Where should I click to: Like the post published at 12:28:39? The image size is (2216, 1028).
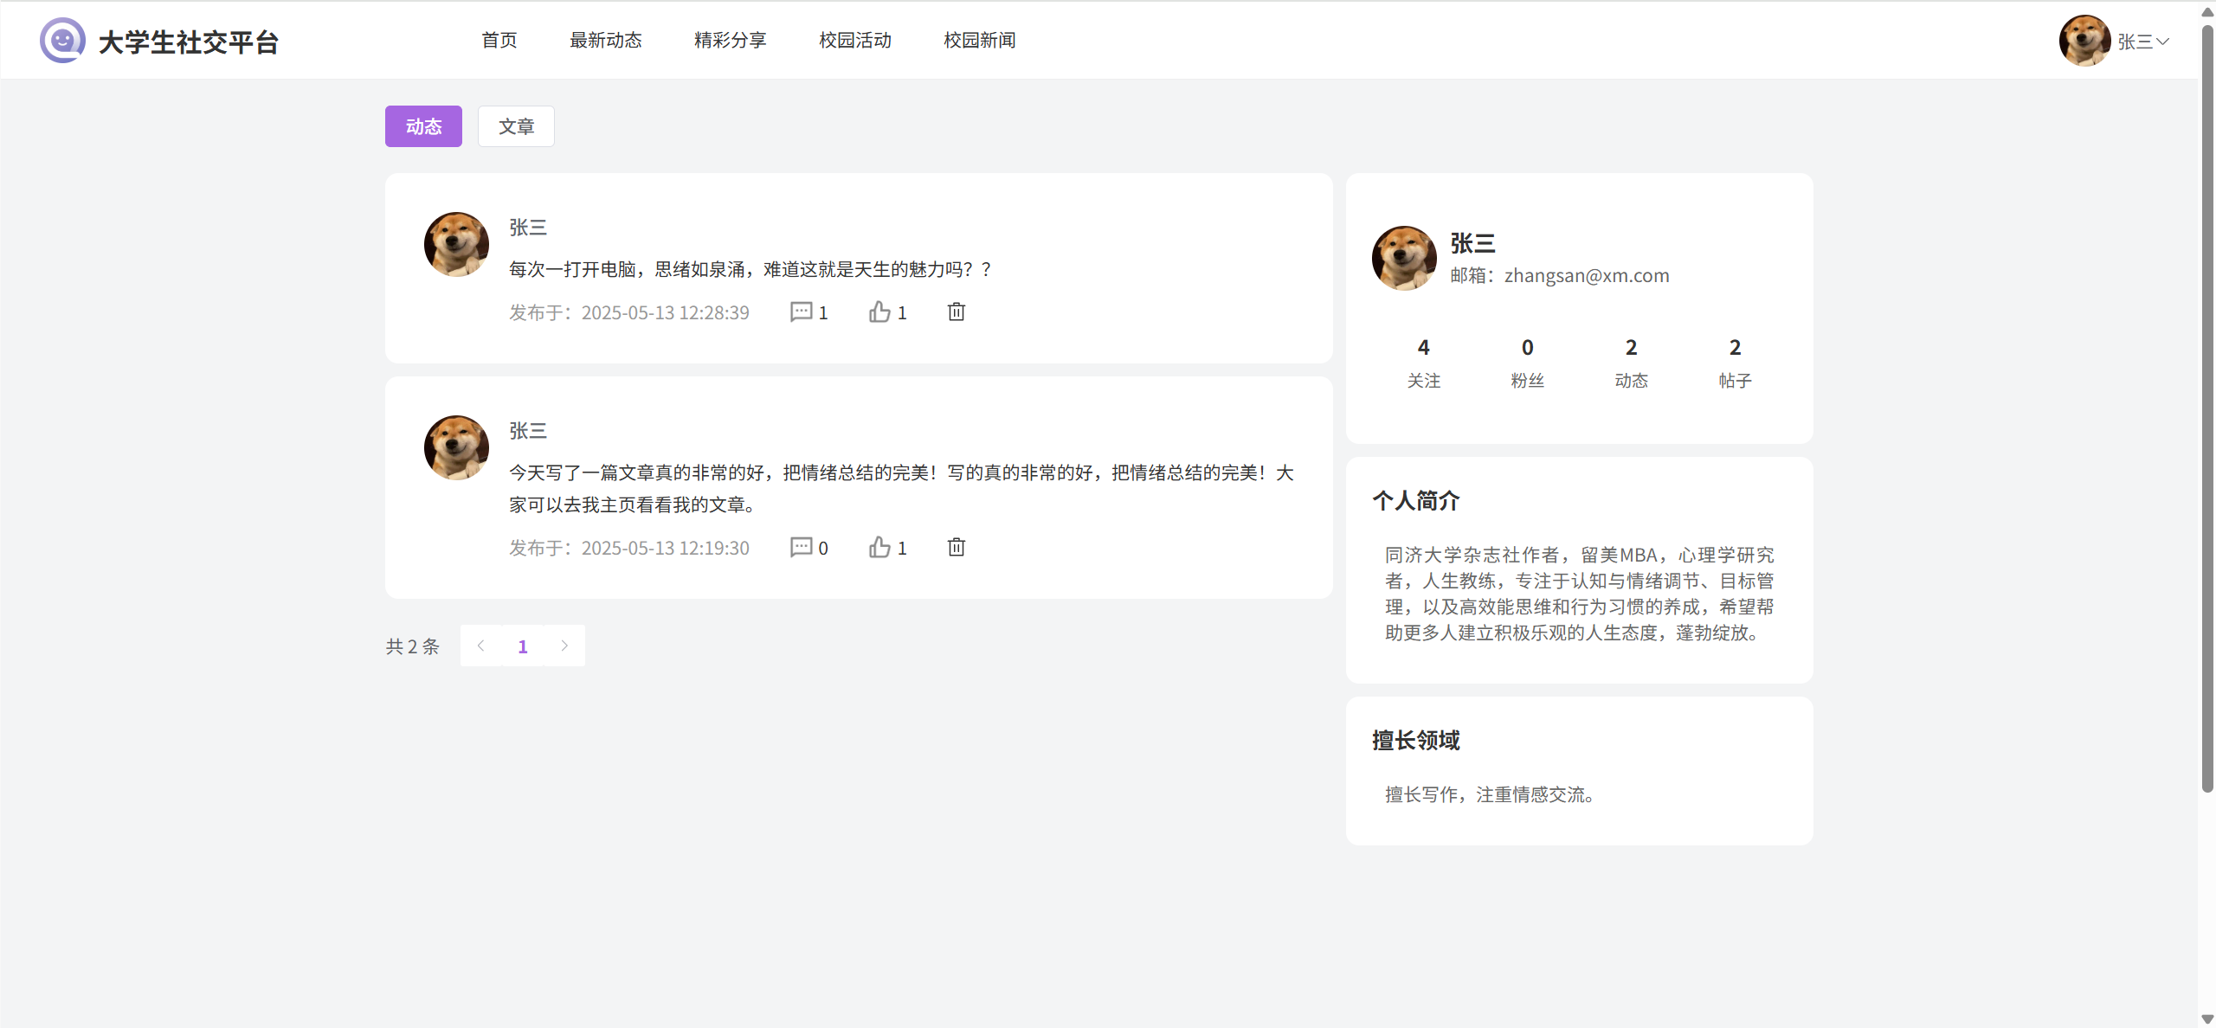click(879, 312)
